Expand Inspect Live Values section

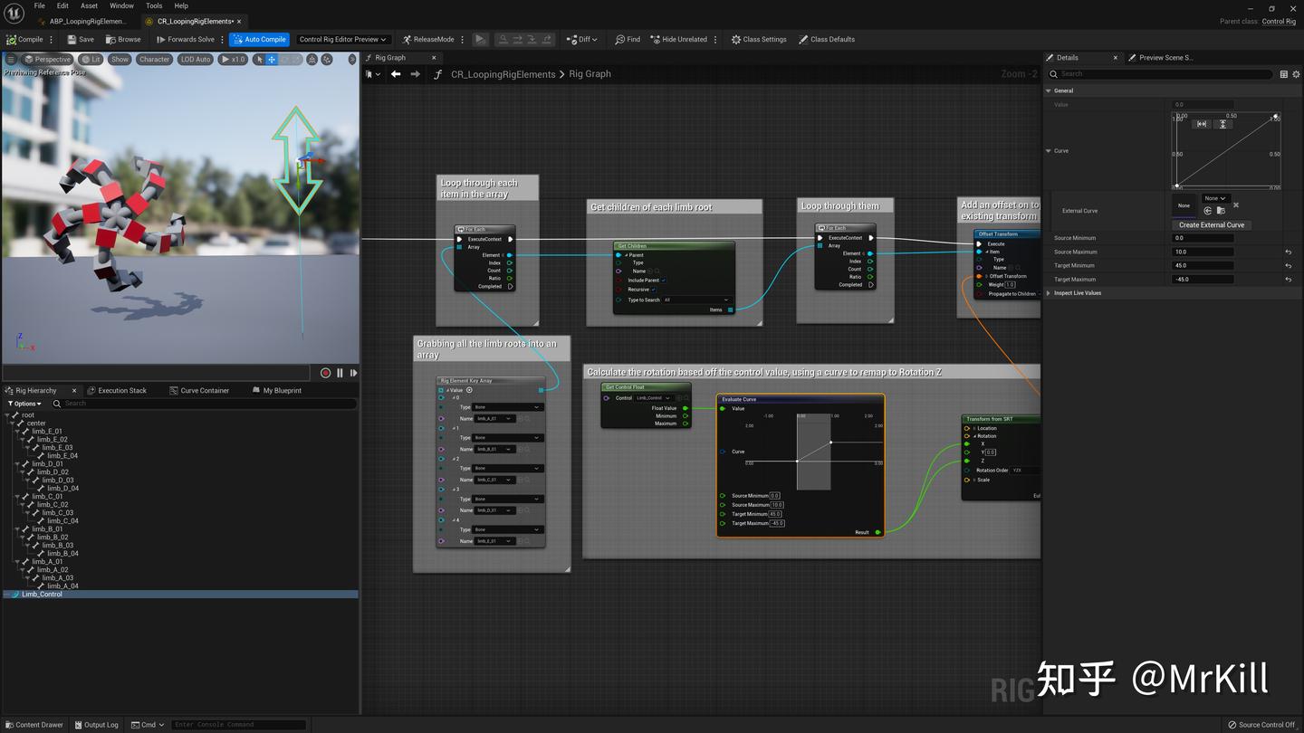1049,293
